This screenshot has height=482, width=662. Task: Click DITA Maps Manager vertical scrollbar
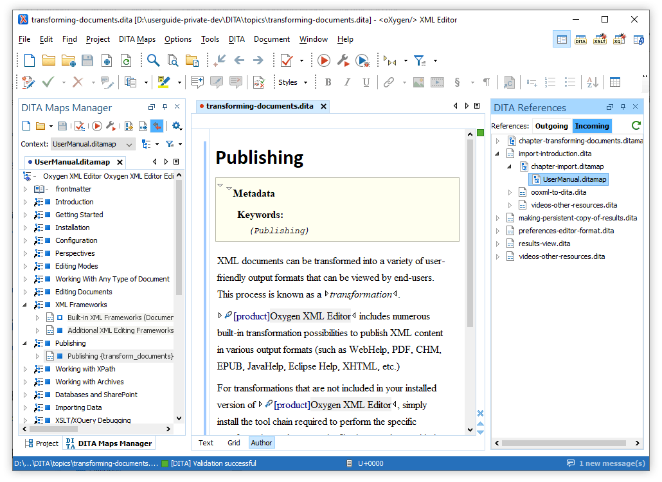179,238
